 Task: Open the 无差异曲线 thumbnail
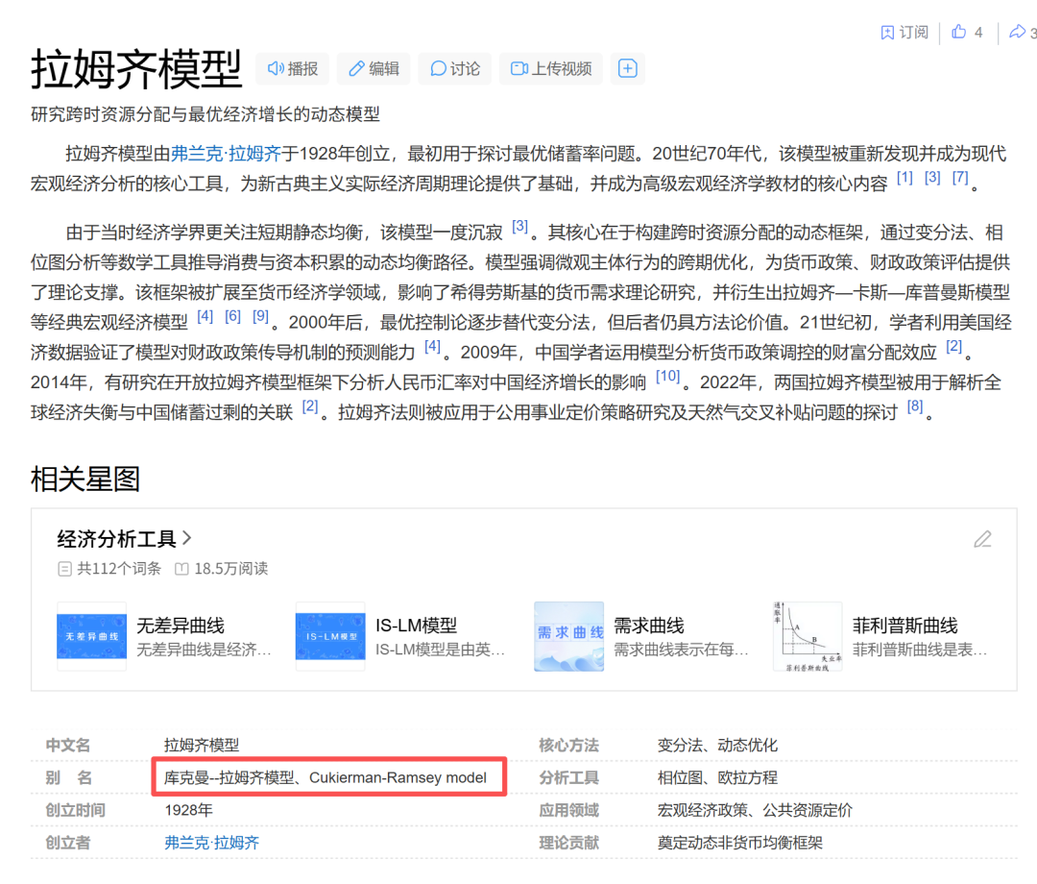pyautogui.click(x=91, y=636)
